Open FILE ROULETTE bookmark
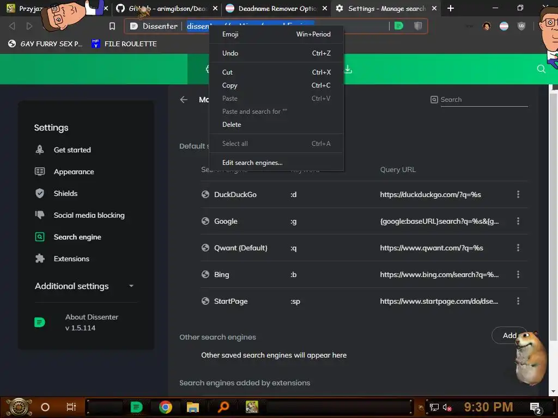This screenshot has width=558, height=418. pyautogui.click(x=124, y=44)
